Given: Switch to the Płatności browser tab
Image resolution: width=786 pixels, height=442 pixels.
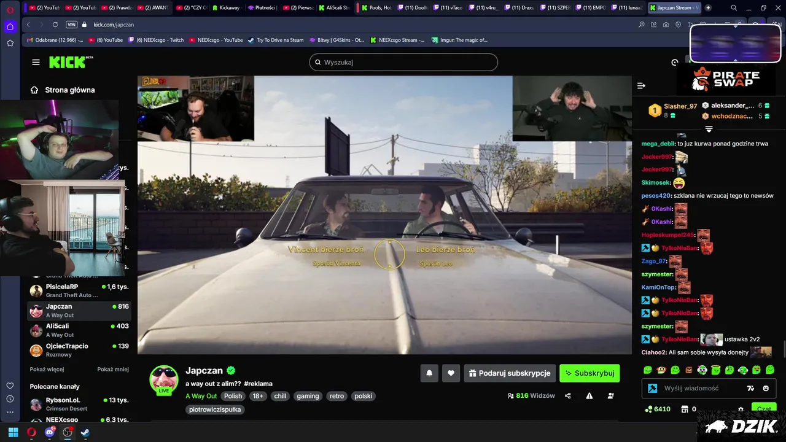Looking at the screenshot, I should 262,8.
